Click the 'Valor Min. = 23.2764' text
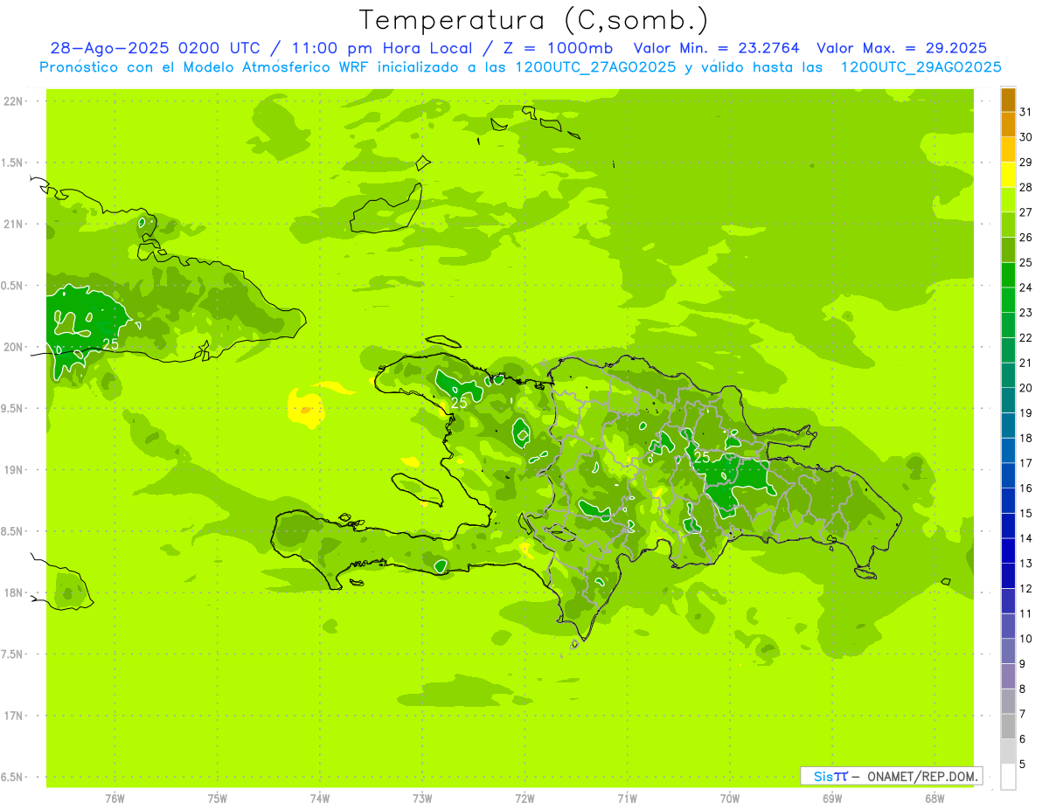The image size is (1049, 810). pos(716,48)
